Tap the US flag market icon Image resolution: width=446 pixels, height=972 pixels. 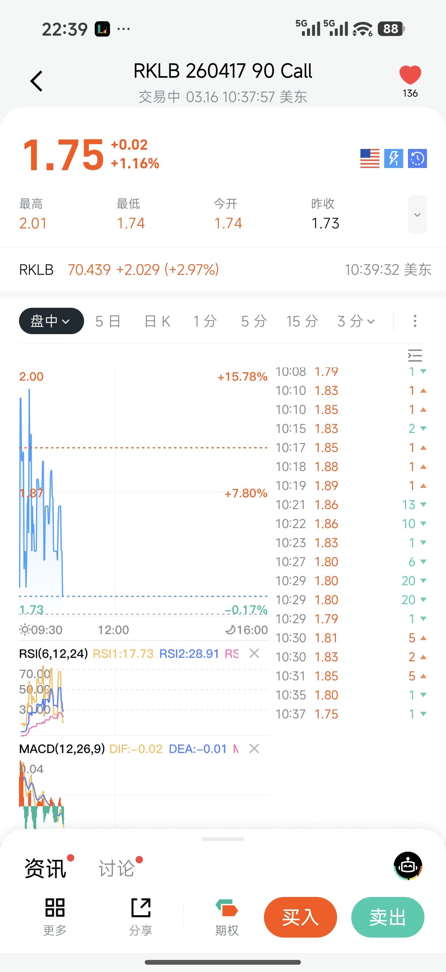coord(370,158)
